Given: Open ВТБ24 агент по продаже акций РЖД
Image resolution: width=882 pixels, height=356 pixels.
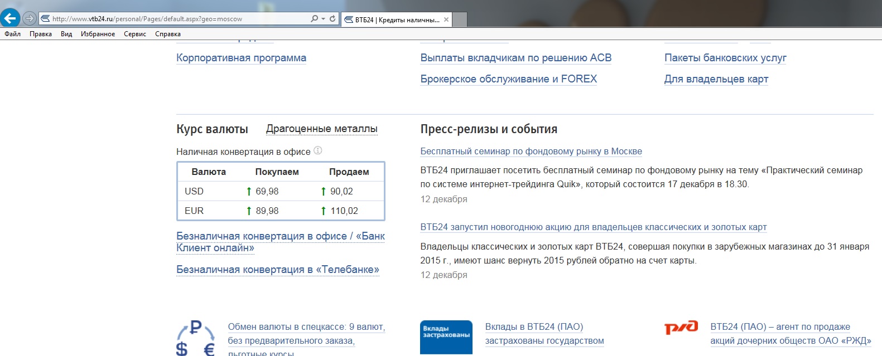Looking at the screenshot, I should (x=791, y=334).
